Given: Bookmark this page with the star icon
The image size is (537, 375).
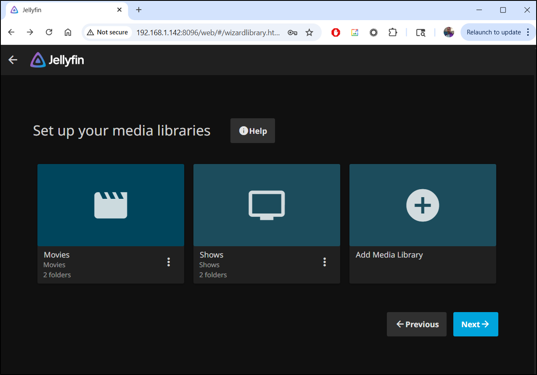Looking at the screenshot, I should [310, 32].
